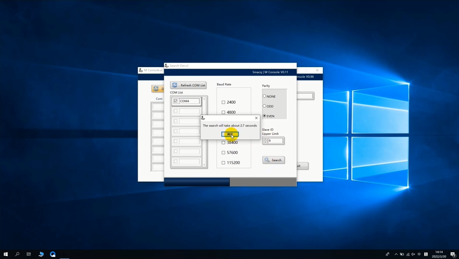Click the confirm button in the search time dialog
This screenshot has height=259, width=459.
[230, 134]
